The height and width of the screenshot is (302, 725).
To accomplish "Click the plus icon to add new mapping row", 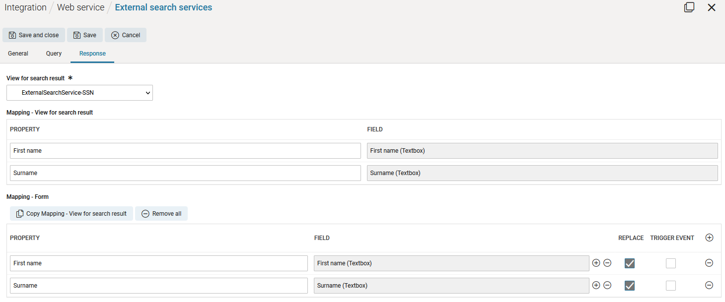I will point(709,238).
